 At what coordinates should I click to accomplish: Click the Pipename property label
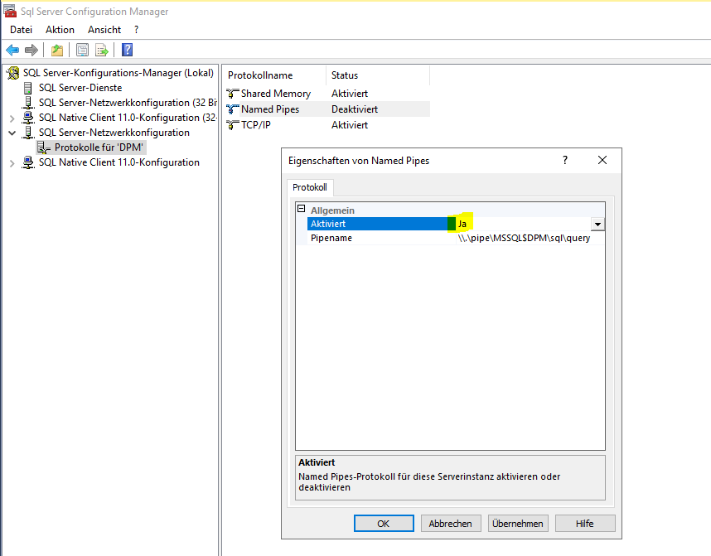[x=331, y=238]
